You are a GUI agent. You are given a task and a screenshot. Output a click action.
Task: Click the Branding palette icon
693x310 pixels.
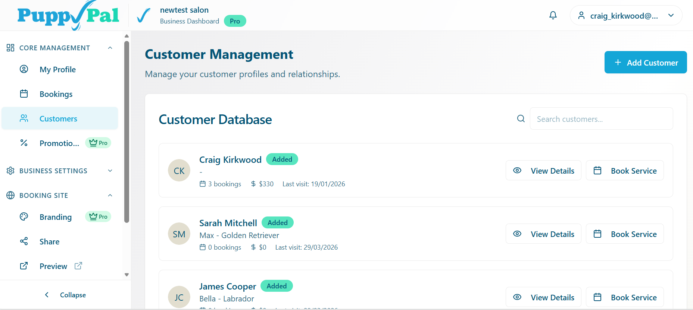(x=24, y=216)
